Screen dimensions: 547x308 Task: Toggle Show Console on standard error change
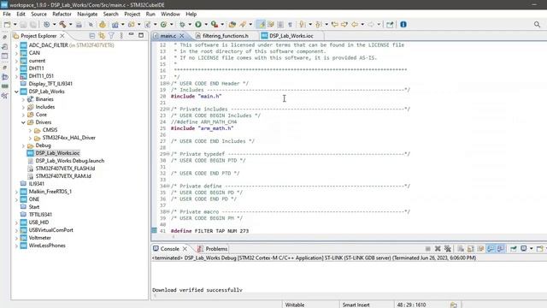coord(501,249)
